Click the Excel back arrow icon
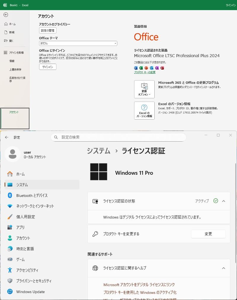 point(6,15)
